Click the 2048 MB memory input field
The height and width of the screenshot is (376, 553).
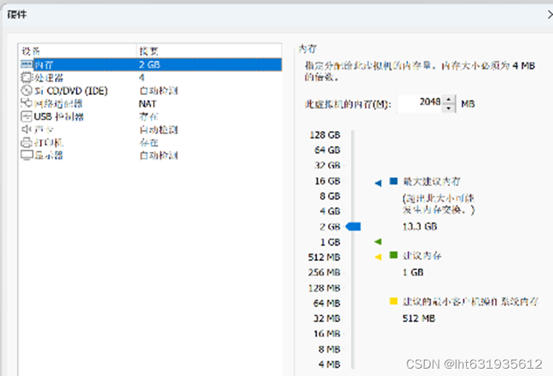pos(419,104)
